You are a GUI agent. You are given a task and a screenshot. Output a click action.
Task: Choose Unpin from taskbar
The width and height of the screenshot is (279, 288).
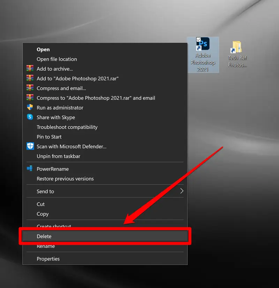click(58, 156)
